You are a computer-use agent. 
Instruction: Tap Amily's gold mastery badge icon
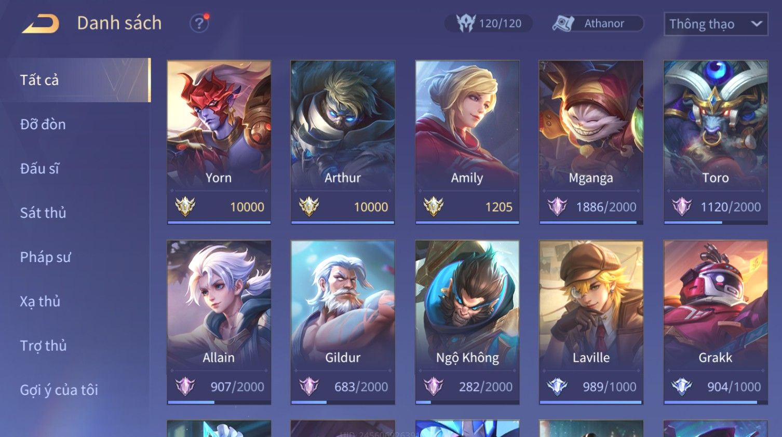click(433, 207)
